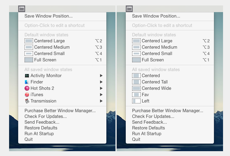This screenshot has height=156, width=230.
Task: Click the Centered Wide layout icon
Action: pos(136,88)
